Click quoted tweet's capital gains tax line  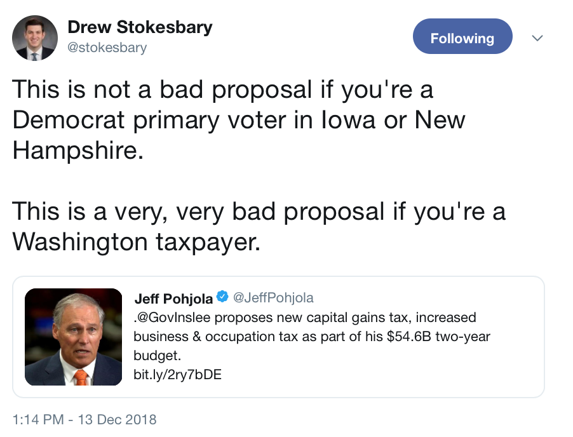tap(305, 318)
